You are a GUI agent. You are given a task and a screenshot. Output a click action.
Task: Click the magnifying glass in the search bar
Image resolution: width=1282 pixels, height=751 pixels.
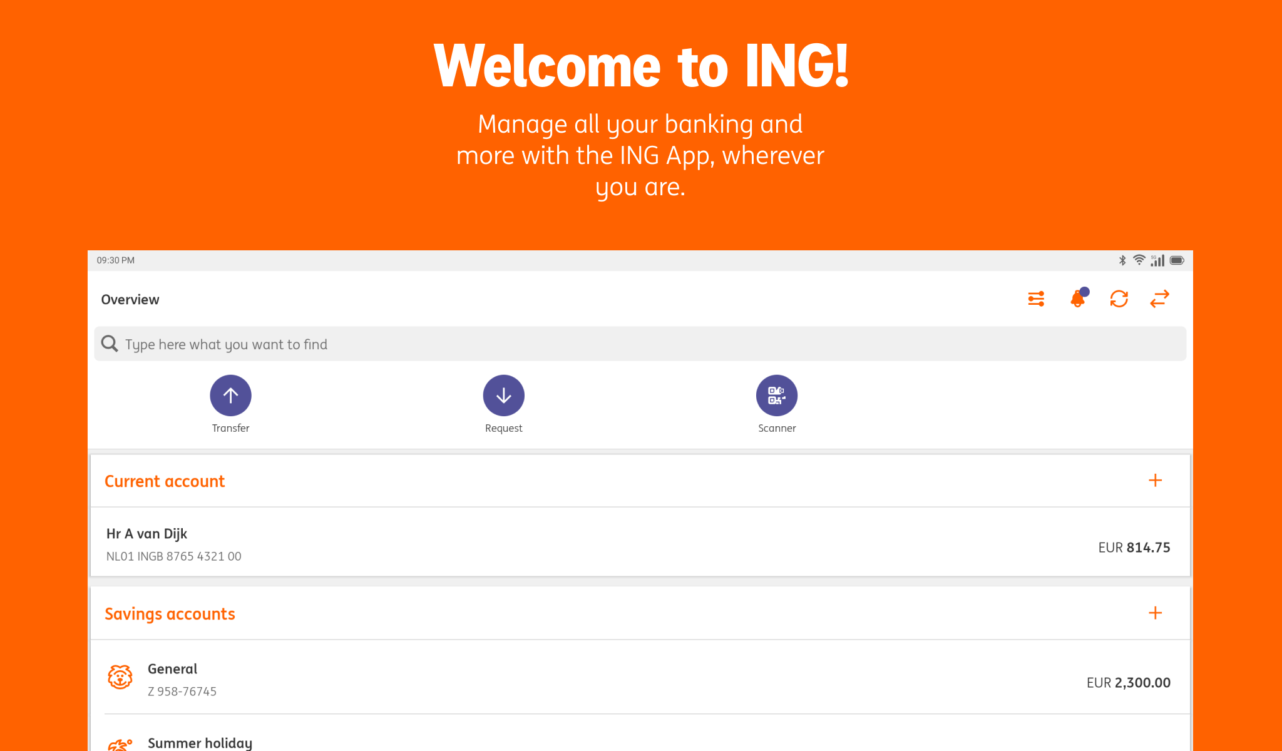[110, 344]
